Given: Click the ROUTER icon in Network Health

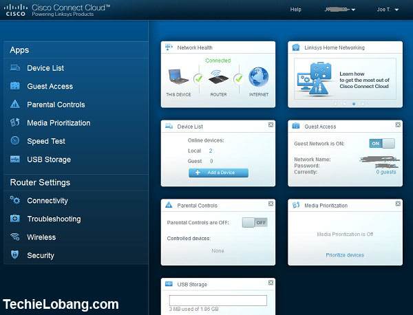Looking at the screenshot, I should tap(218, 77).
